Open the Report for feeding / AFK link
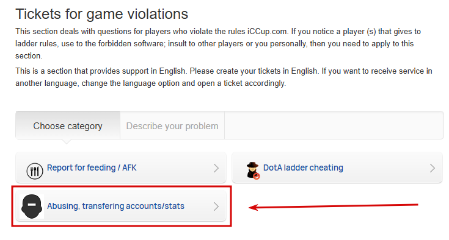The height and width of the screenshot is (240, 449). [x=92, y=168]
